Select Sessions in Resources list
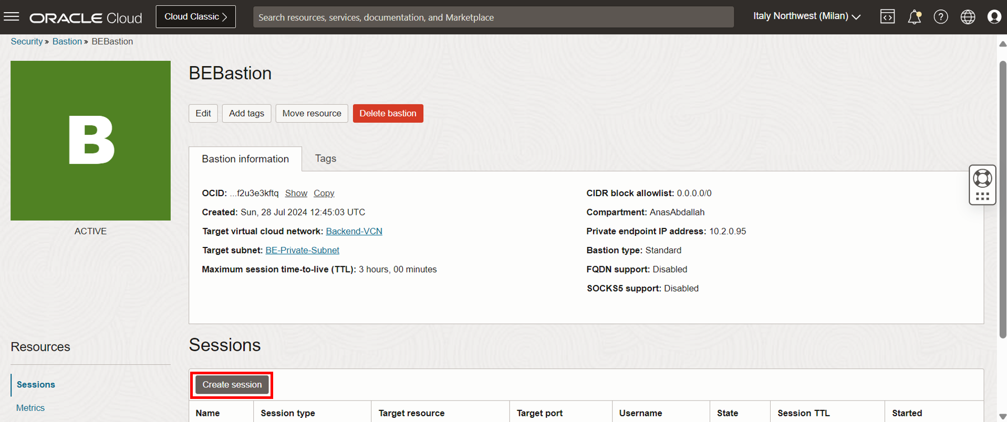Viewport: 1007px width, 422px height. (x=36, y=385)
